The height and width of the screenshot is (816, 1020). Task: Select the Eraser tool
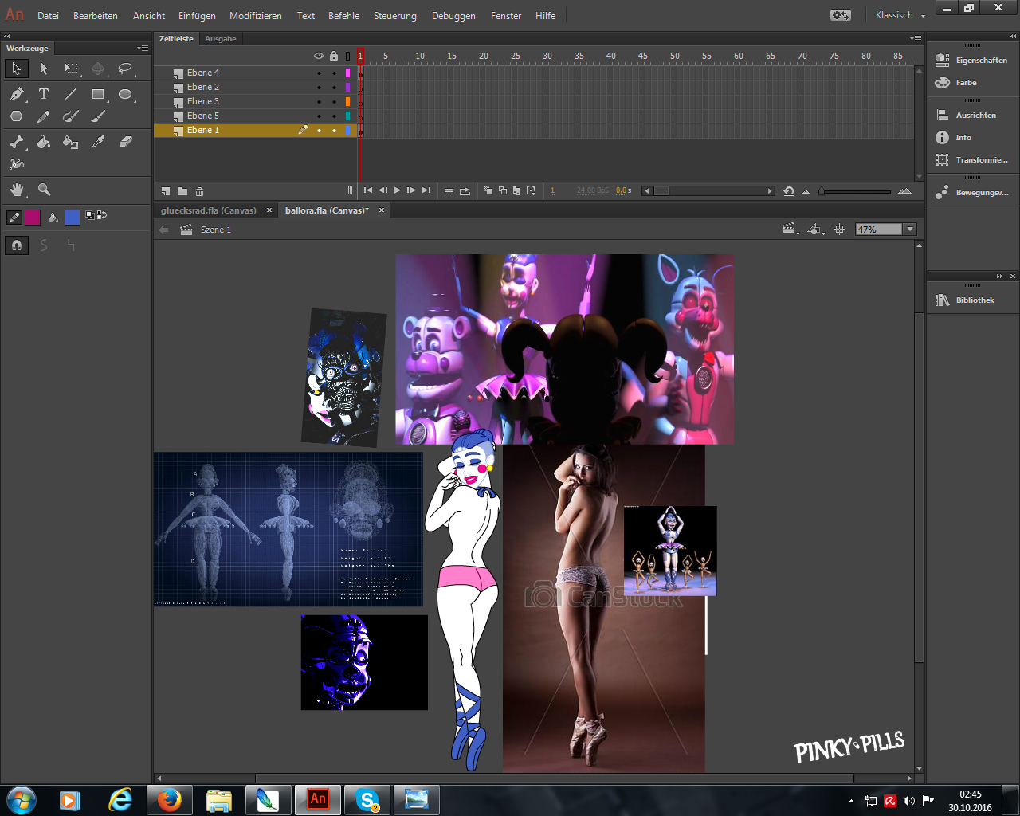point(125,142)
